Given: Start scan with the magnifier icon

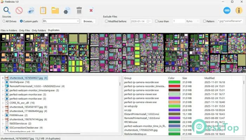Looking at the screenshot, I should pyautogui.click(x=7, y=10).
